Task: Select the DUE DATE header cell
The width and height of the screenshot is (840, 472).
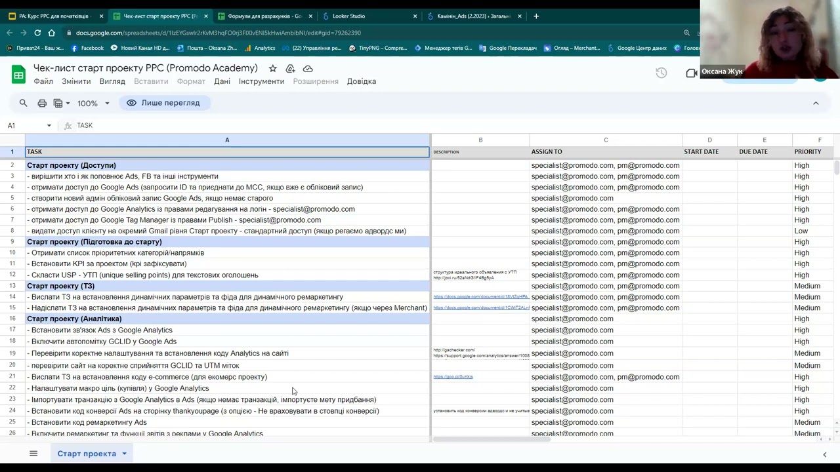Action: [x=765, y=151]
